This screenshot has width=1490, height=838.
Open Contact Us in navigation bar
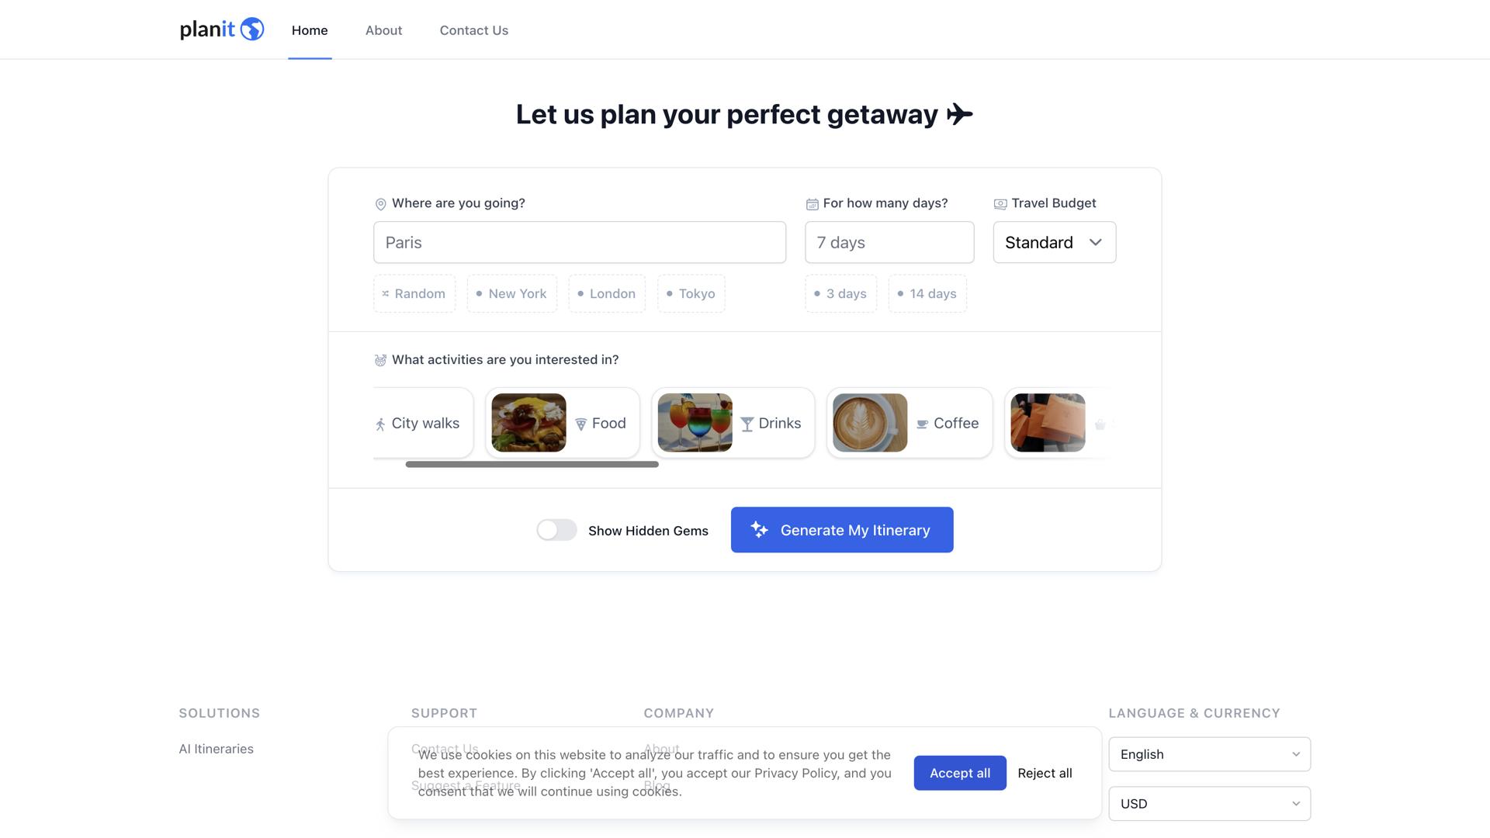pyautogui.click(x=473, y=30)
